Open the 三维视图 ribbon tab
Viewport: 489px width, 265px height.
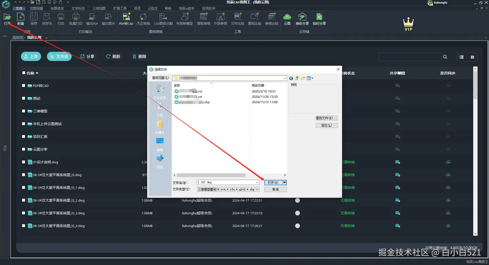tap(99, 8)
